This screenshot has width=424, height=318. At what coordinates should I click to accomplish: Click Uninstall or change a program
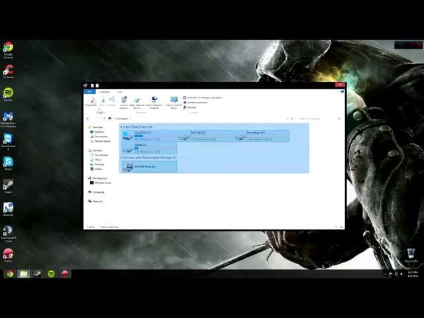tap(203, 97)
